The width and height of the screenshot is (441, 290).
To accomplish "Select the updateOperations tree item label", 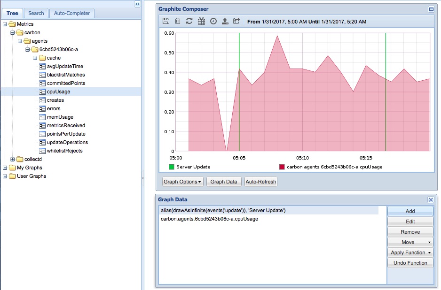I will (x=68, y=142).
